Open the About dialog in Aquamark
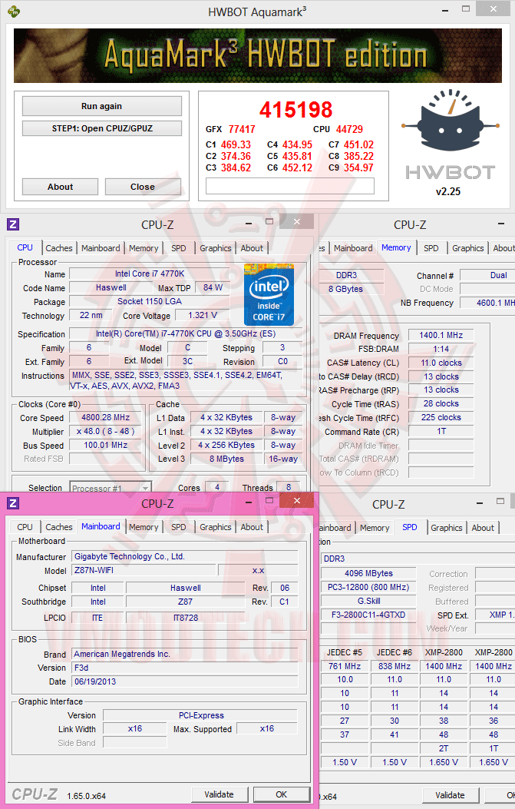Screen dimensions: 515x809 click(x=60, y=187)
